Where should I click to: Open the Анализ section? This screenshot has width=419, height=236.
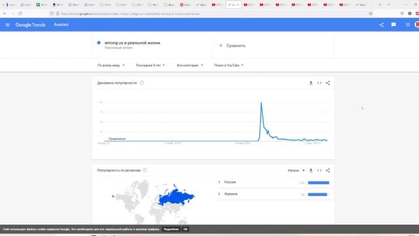point(61,25)
